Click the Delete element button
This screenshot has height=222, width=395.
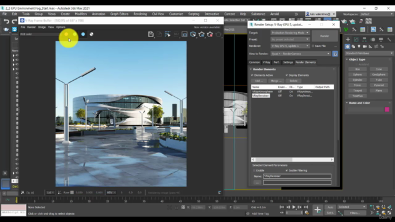point(294,81)
